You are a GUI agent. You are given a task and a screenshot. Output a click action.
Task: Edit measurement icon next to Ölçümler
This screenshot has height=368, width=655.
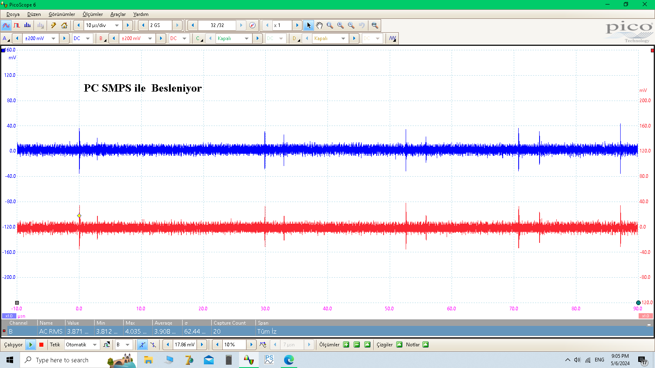[x=368, y=345]
